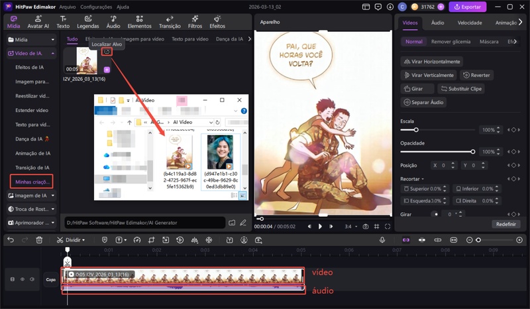The width and height of the screenshot is (530, 309).
Task: Open the Arquivo menu
Action: coord(68,7)
